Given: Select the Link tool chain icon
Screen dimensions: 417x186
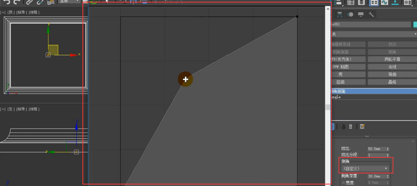Looking at the screenshot, I should [x=30, y=2].
